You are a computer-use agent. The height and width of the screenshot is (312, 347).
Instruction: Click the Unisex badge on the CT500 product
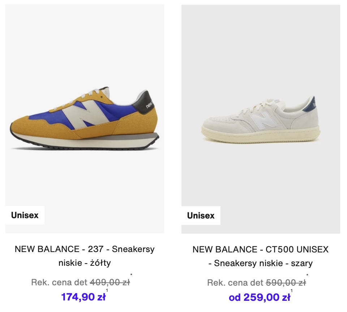[201, 216]
